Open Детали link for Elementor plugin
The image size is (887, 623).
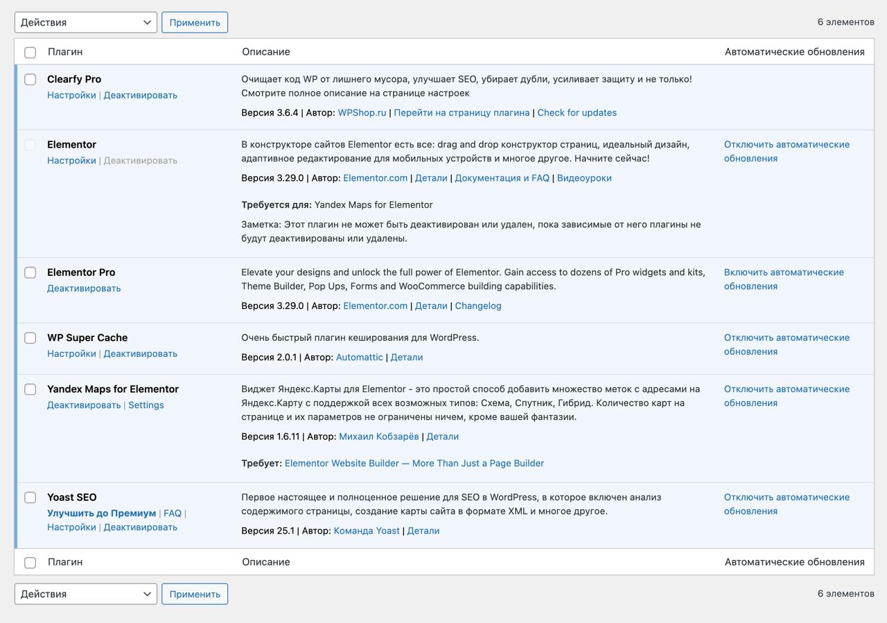tap(431, 178)
